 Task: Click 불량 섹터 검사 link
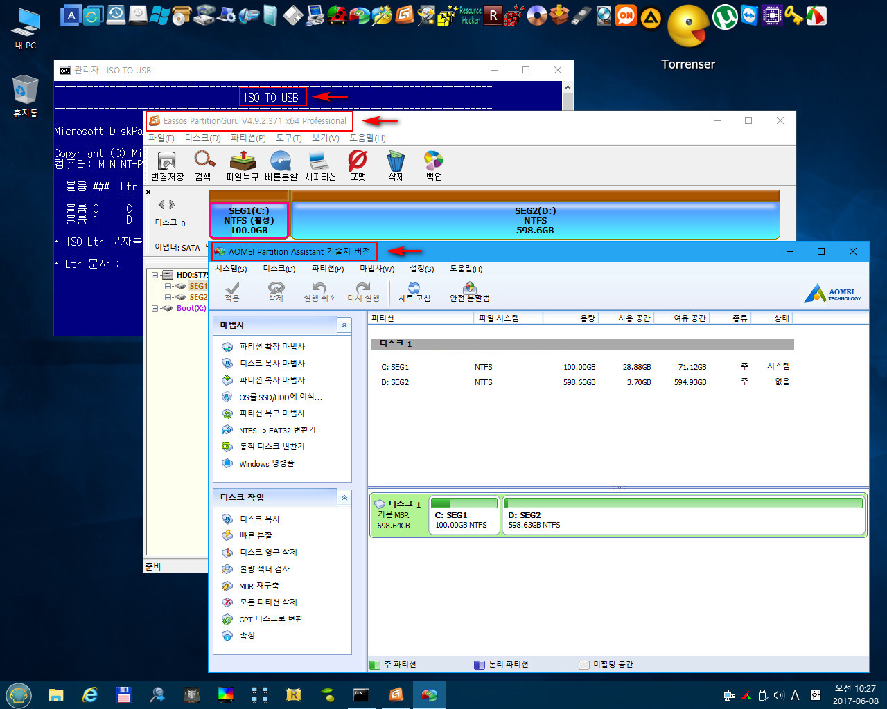point(265,569)
